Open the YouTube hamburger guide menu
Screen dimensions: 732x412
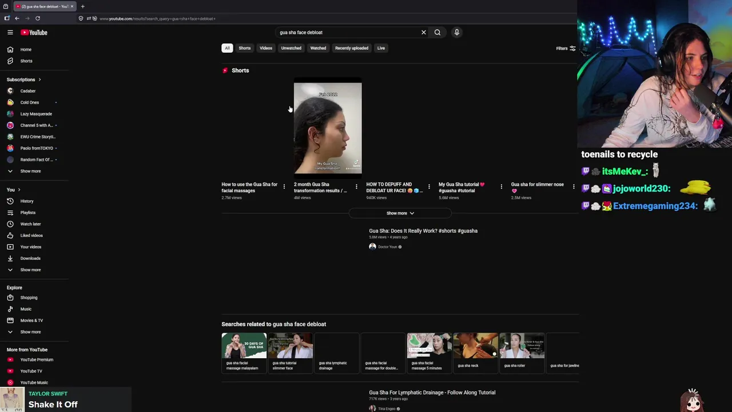[10, 33]
